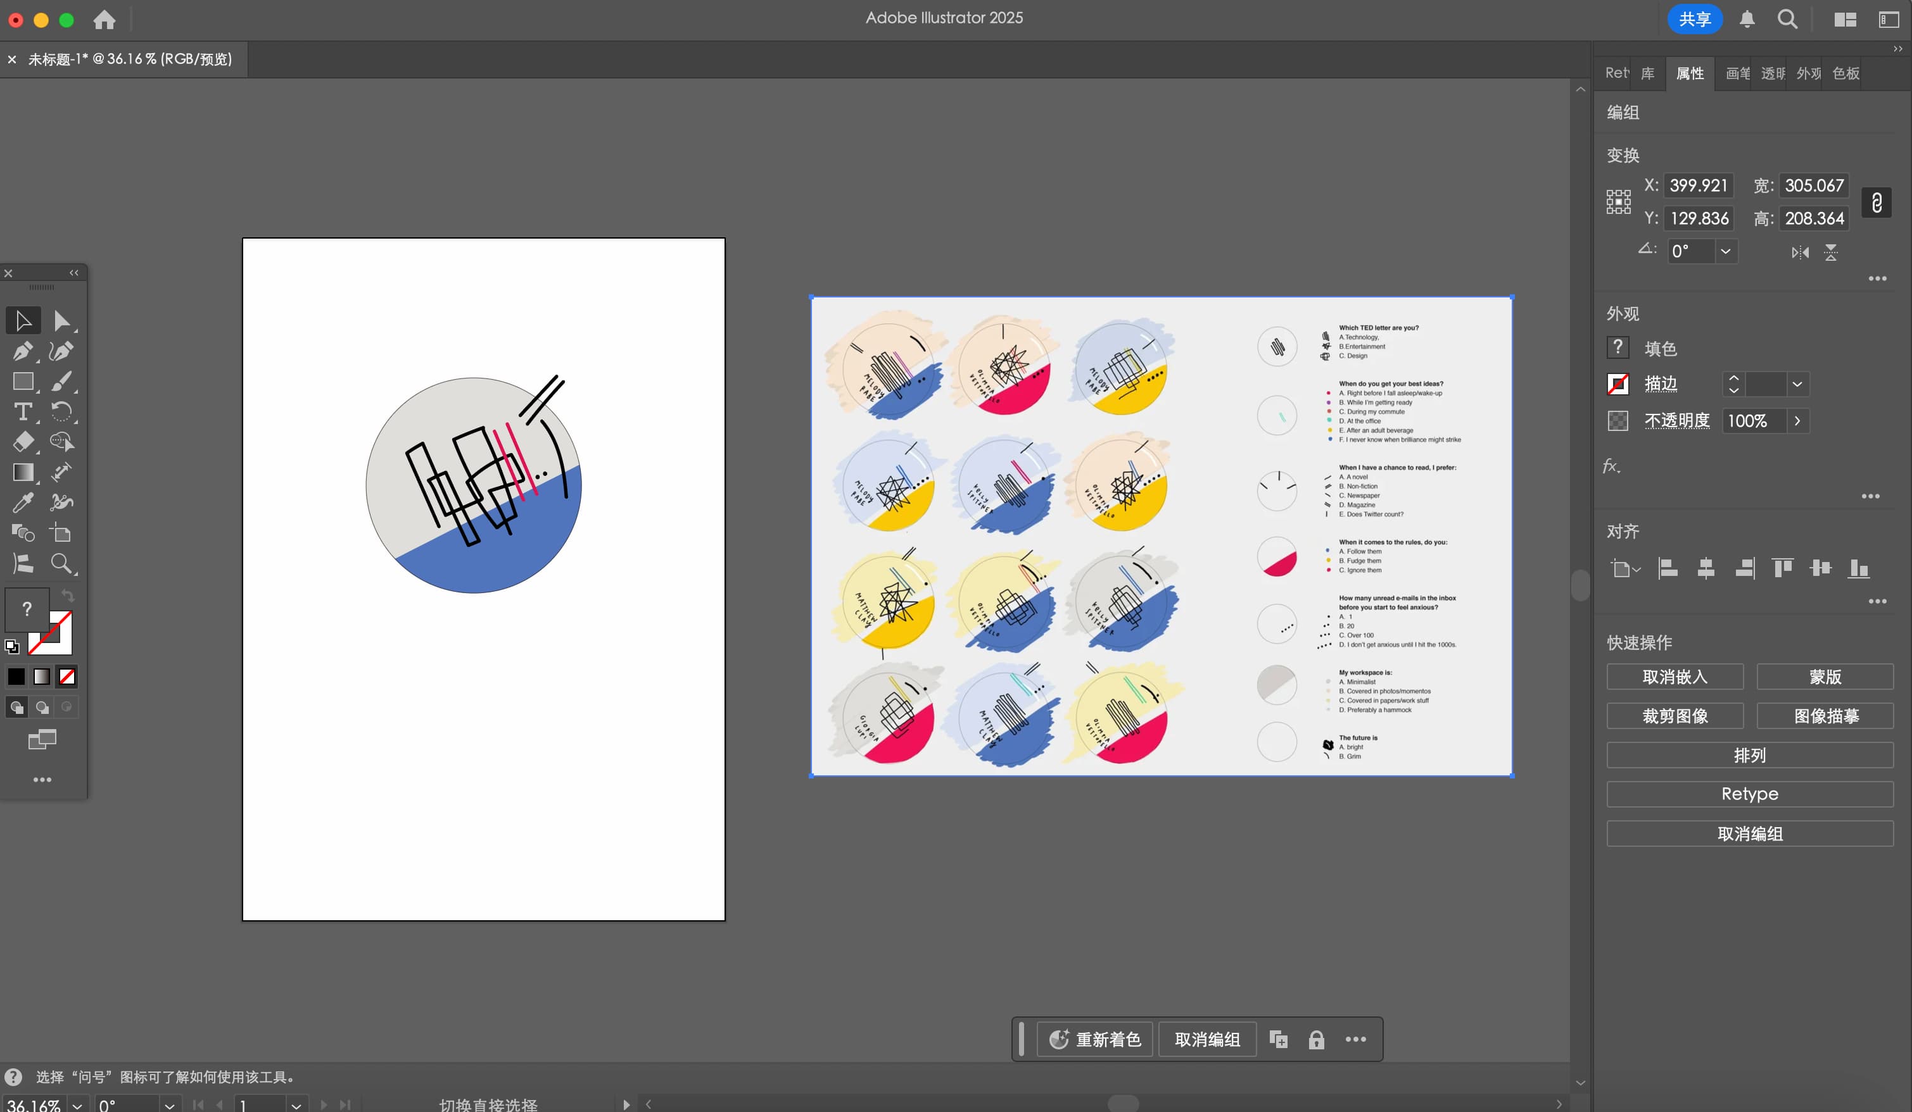Click the stroke color swatch in Appearance
Viewport: 1912px width, 1112px height.
pyautogui.click(x=1618, y=384)
